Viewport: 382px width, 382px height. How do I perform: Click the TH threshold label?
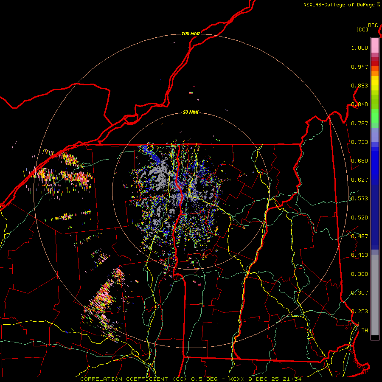pos(365,331)
